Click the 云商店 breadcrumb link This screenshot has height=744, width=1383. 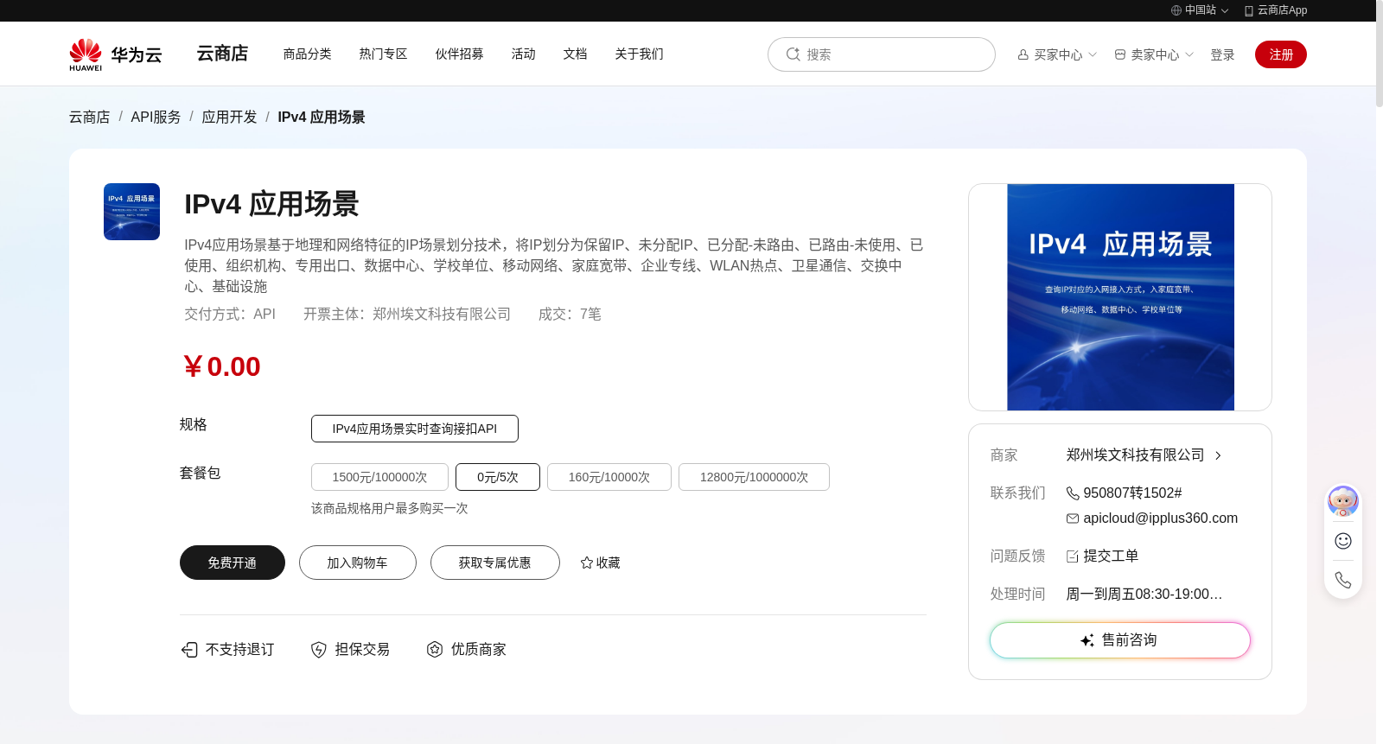(x=90, y=117)
